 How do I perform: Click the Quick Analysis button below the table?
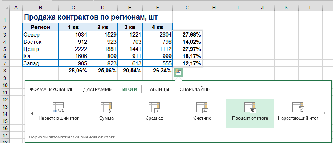click(178, 73)
